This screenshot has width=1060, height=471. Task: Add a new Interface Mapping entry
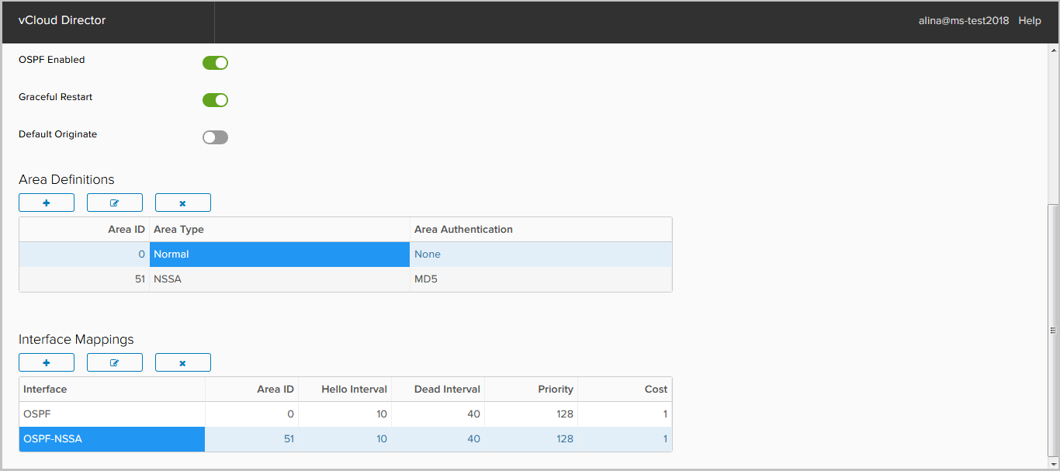[x=47, y=362]
